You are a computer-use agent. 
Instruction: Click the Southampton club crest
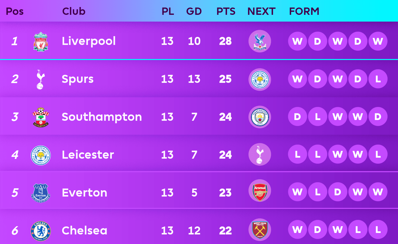[41, 117]
